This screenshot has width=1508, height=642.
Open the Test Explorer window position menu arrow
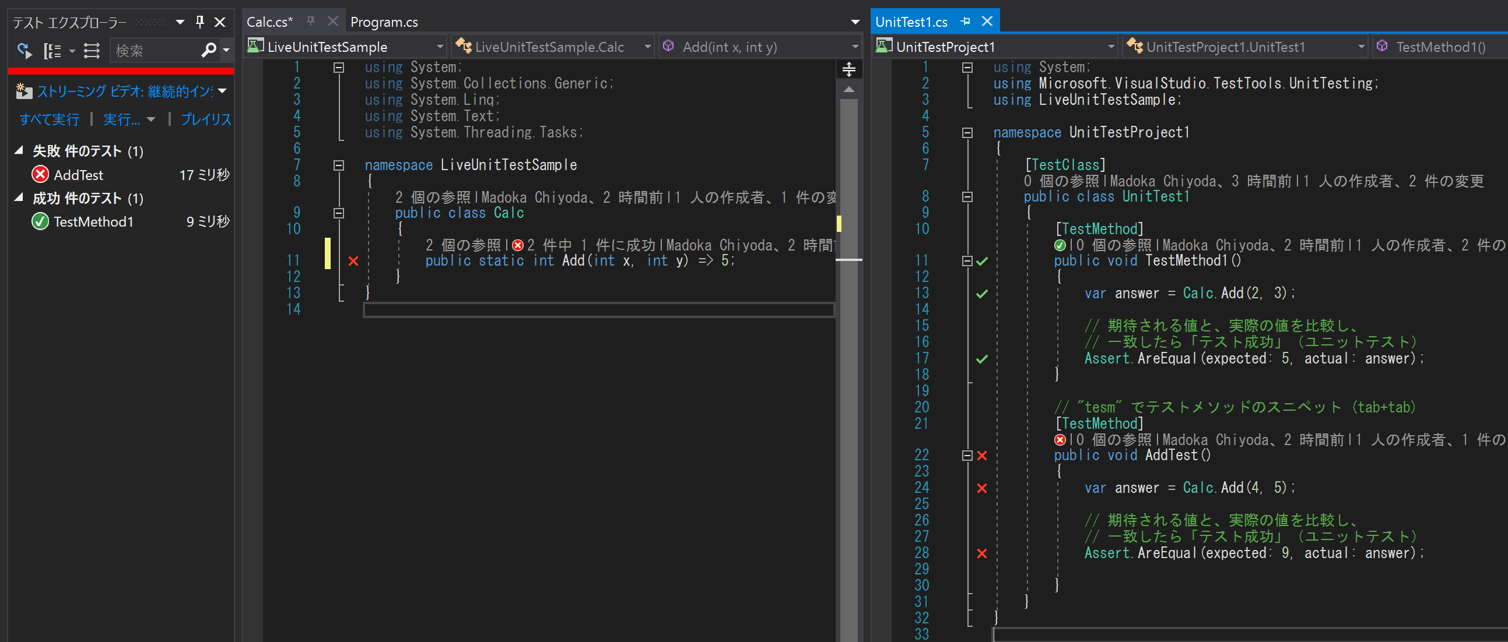tap(180, 22)
